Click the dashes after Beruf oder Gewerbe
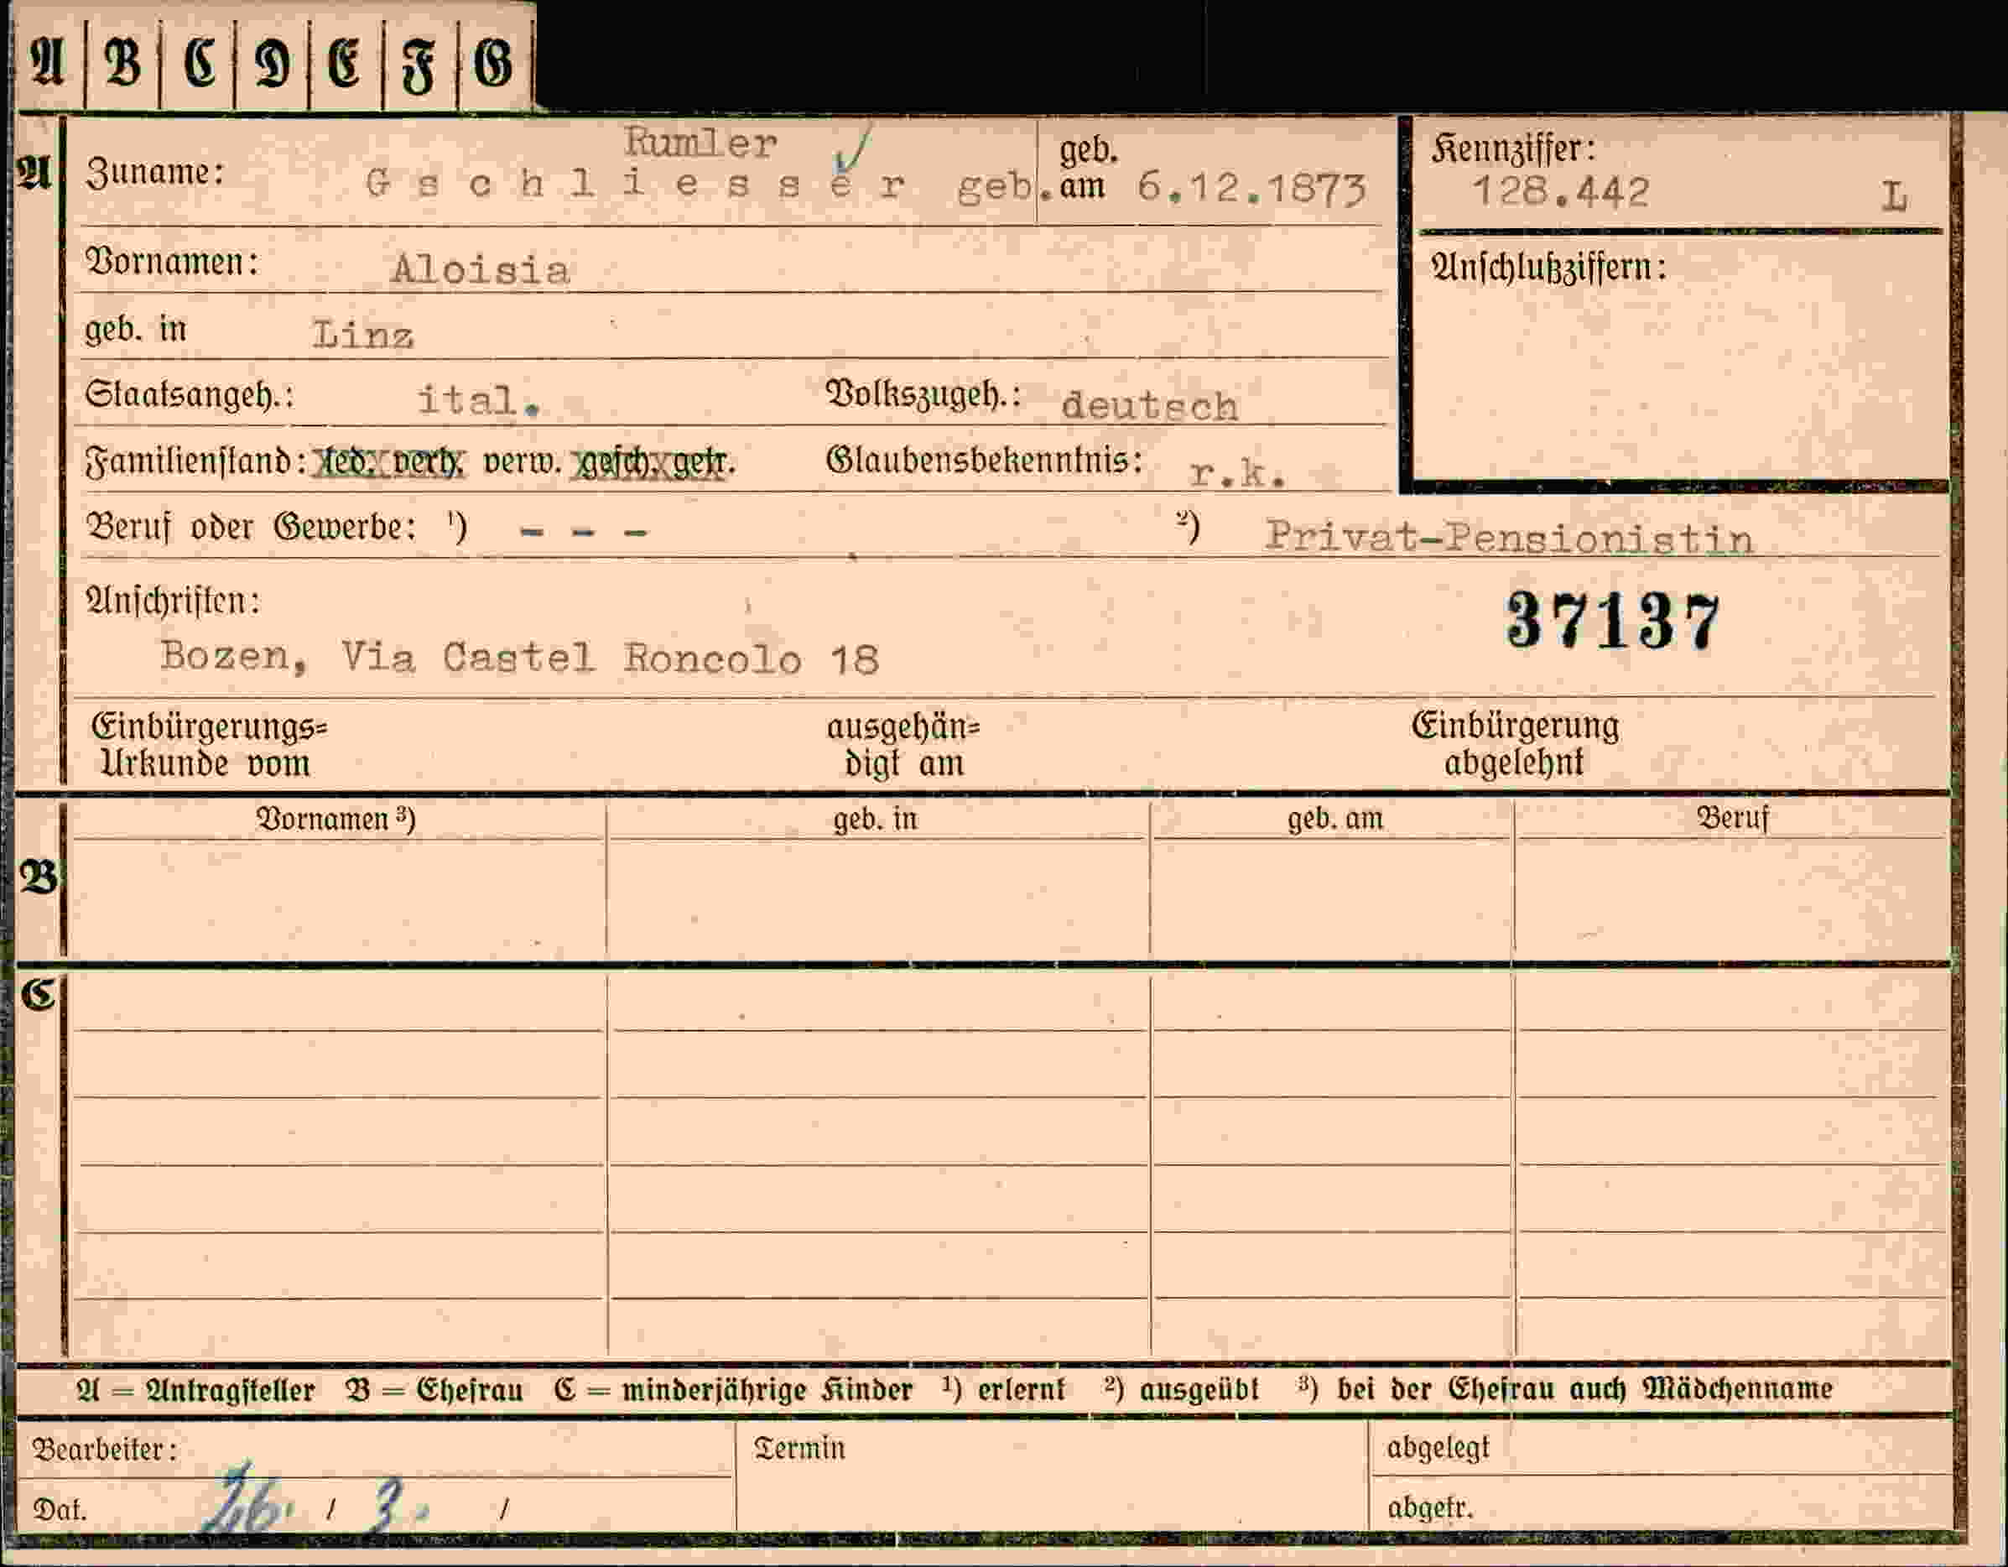This screenshot has height=1567, width=2008. (x=583, y=533)
